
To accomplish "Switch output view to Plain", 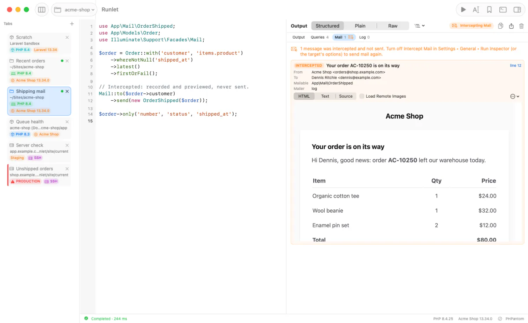I will coord(360,26).
